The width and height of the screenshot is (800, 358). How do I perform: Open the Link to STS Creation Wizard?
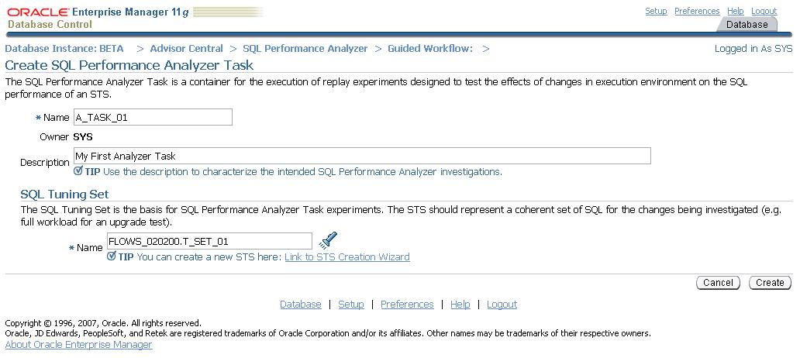point(347,257)
